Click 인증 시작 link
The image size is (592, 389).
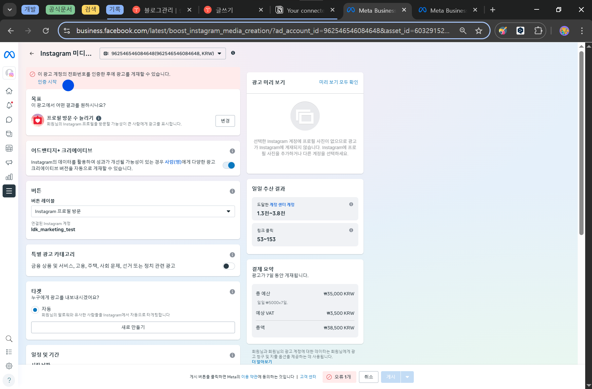click(47, 82)
